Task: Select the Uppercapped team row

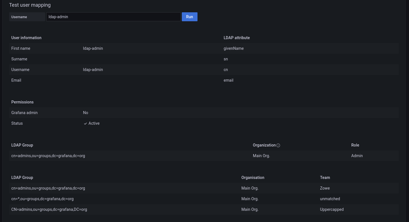Action: pos(332,209)
